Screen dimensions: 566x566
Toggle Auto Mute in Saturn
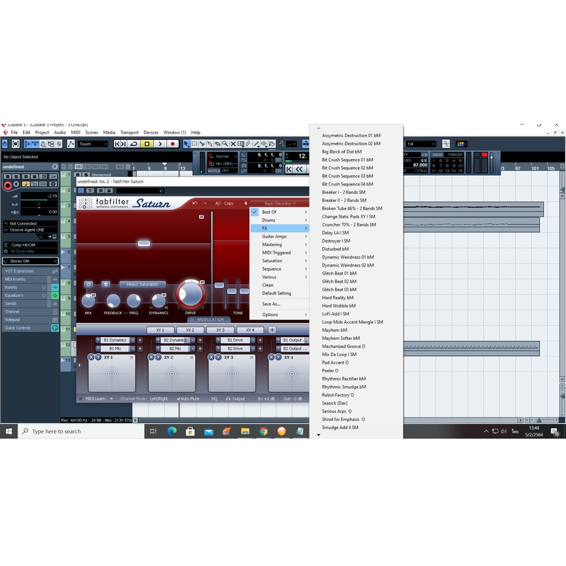tap(188, 399)
